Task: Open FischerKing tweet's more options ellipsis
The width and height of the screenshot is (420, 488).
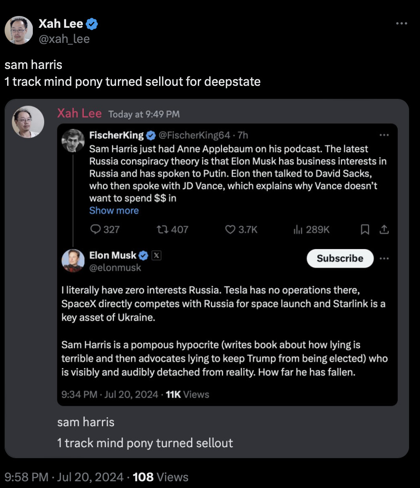Action: 384,135
